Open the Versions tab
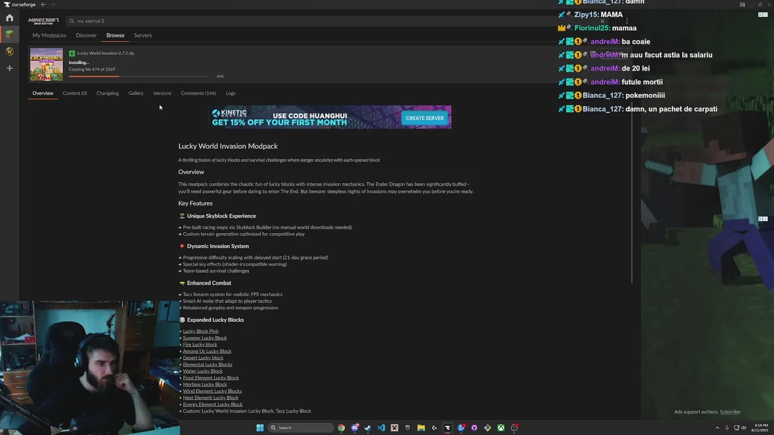Image resolution: width=774 pixels, height=435 pixels. [162, 93]
